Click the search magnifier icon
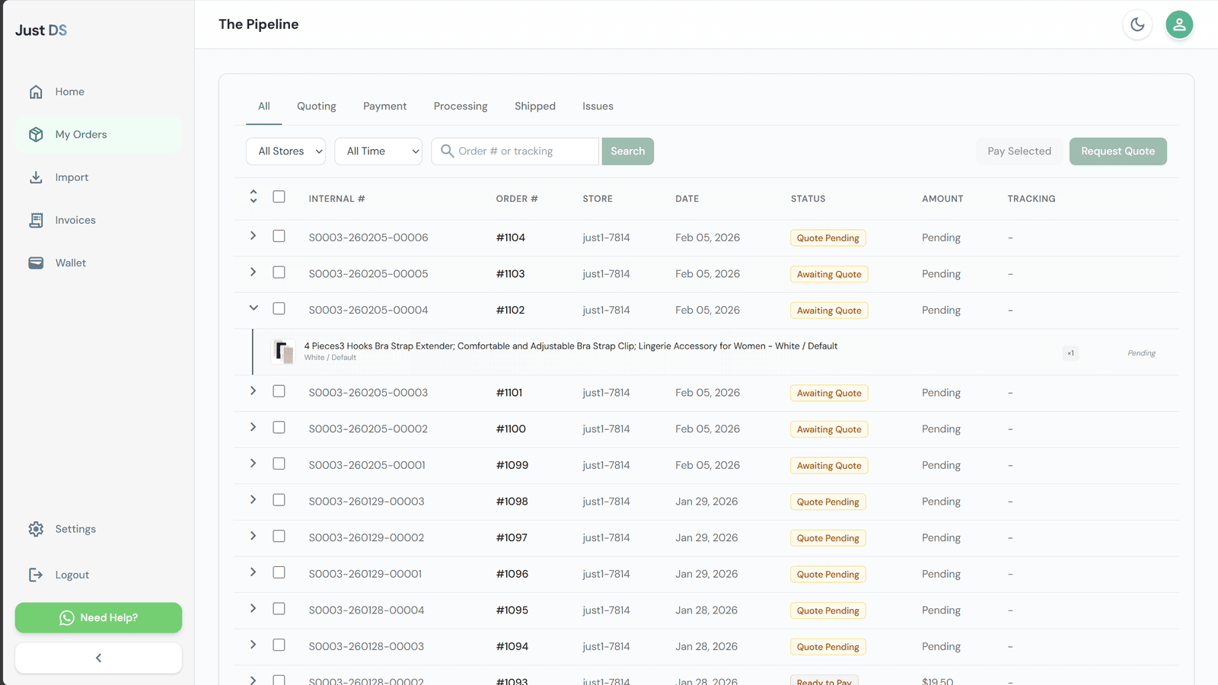This screenshot has height=685, width=1218. [448, 151]
